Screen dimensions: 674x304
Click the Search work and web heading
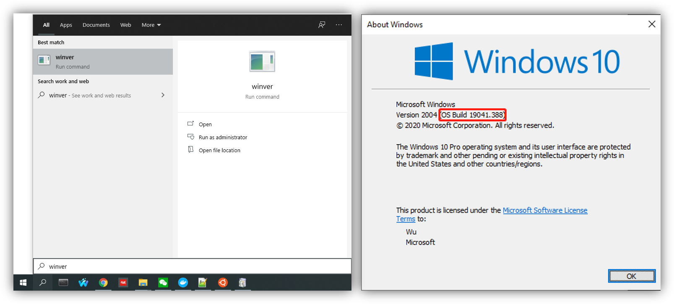point(63,81)
